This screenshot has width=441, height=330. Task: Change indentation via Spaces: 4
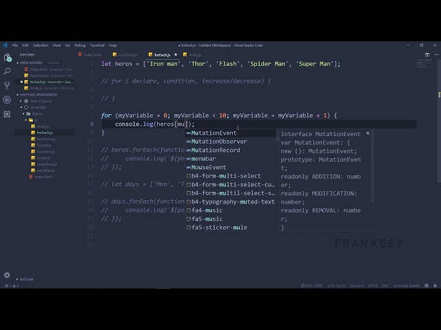coord(357,286)
